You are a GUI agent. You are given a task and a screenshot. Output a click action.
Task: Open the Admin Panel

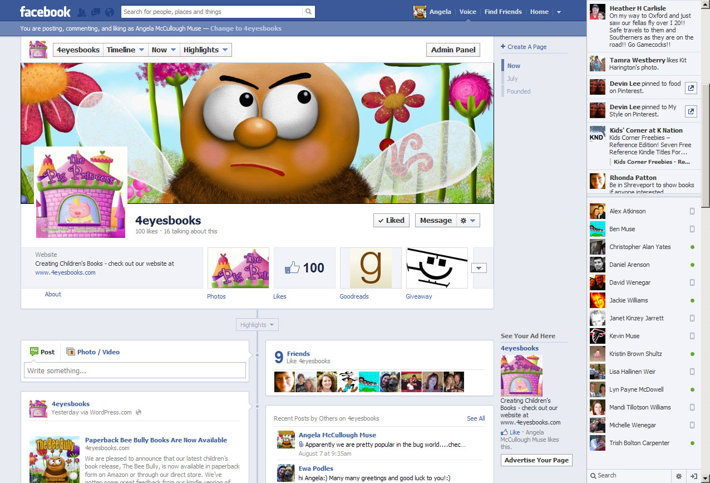click(x=453, y=50)
